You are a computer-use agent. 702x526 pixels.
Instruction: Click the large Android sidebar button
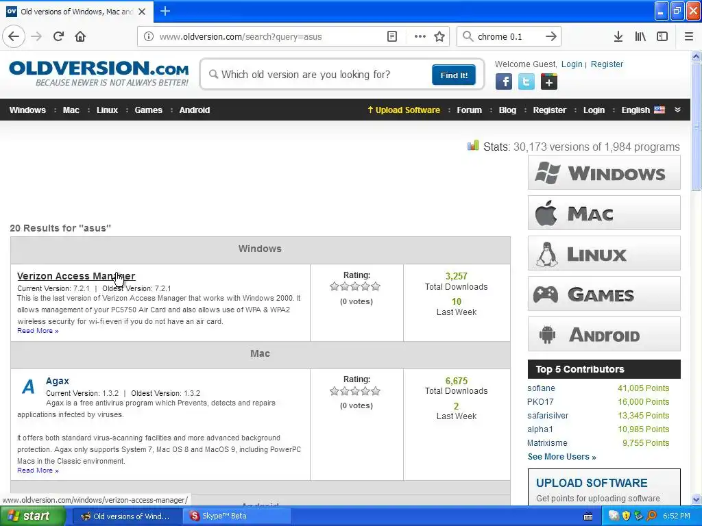tap(604, 334)
